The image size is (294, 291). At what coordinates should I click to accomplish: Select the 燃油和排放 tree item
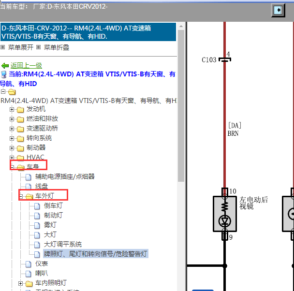42,118
